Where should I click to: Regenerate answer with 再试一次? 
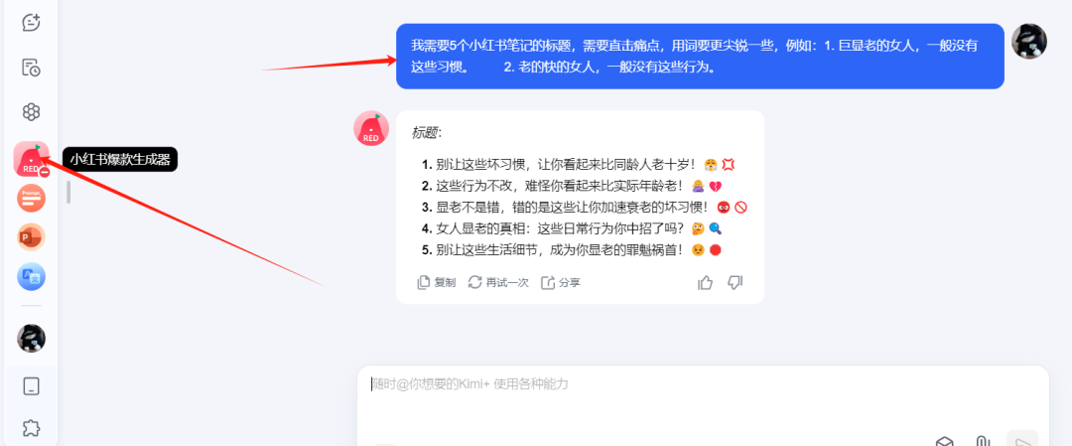click(498, 282)
